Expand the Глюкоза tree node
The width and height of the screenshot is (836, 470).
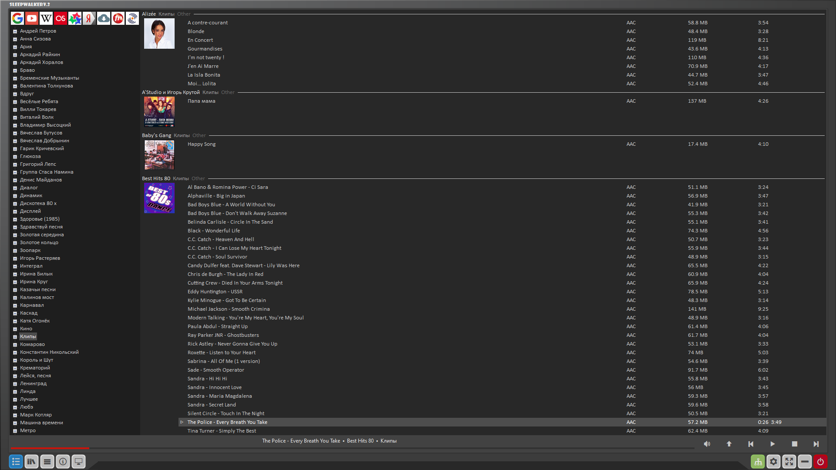[x=15, y=157]
